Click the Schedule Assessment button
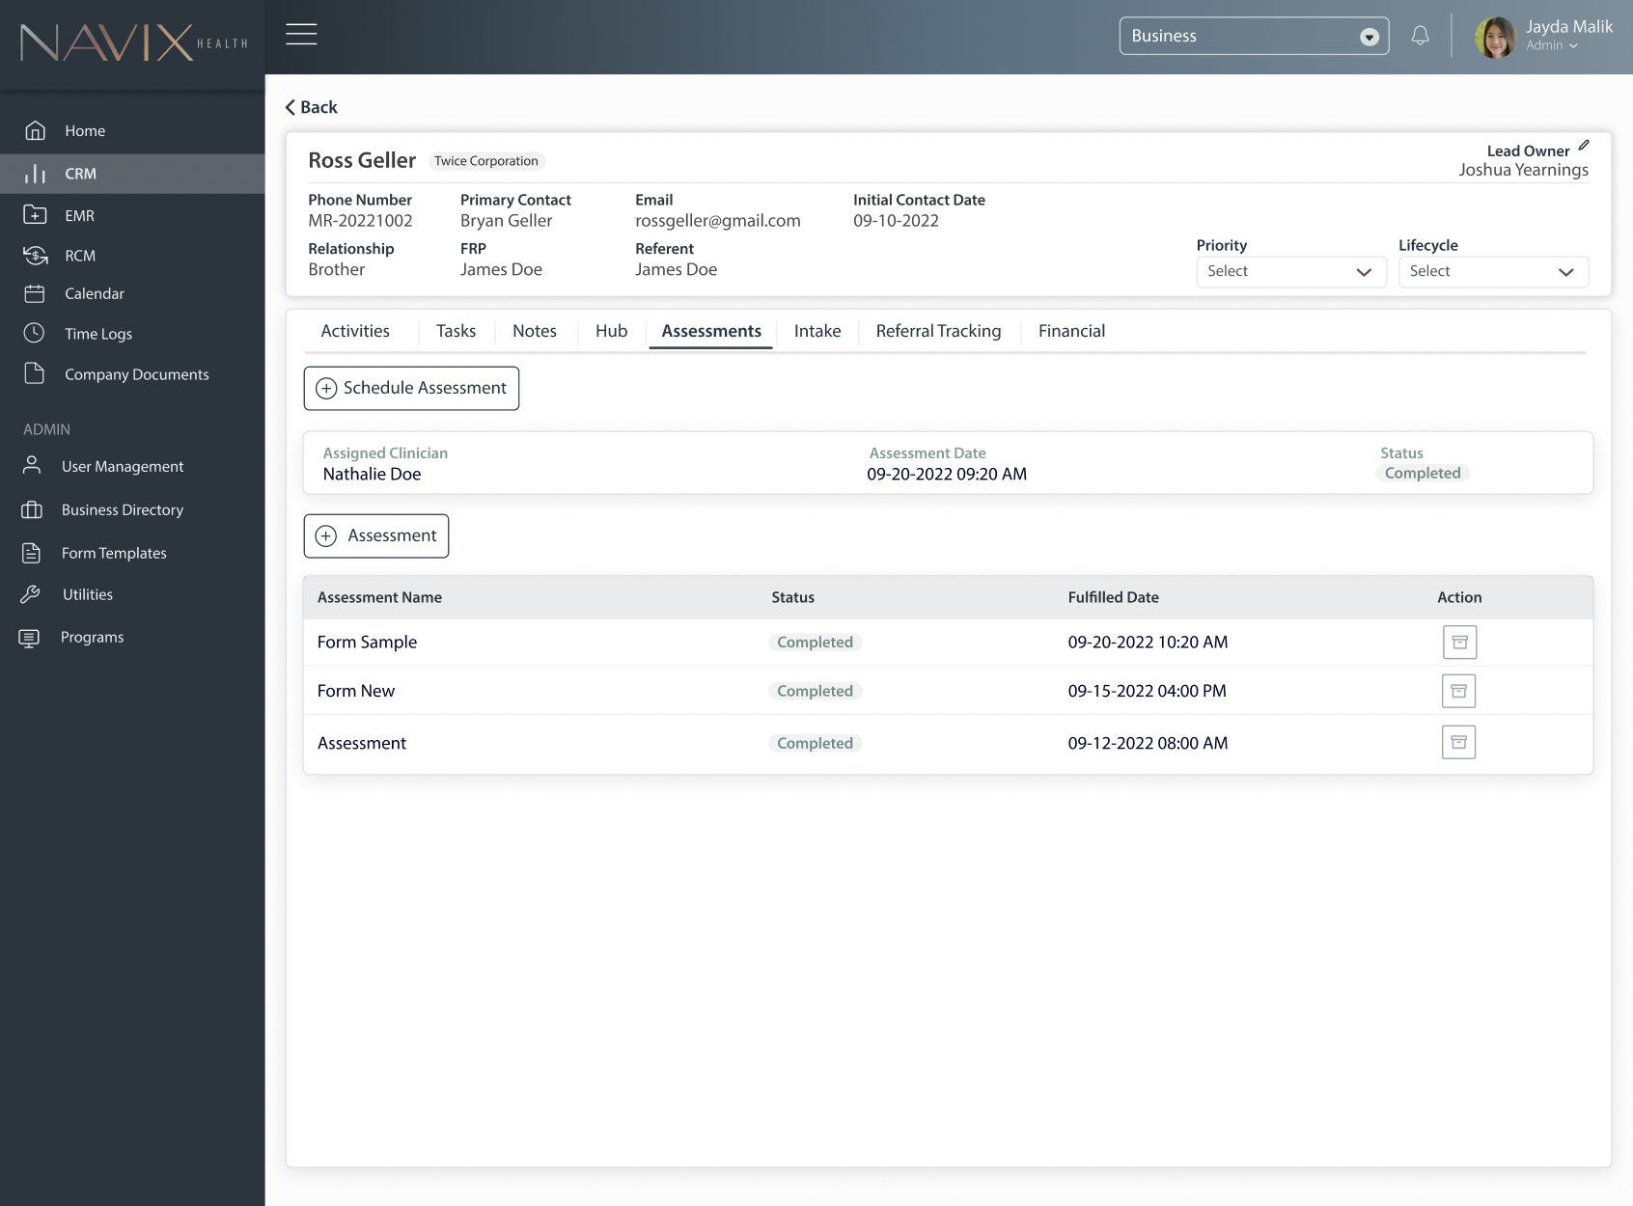1633x1206 pixels. 410,388
